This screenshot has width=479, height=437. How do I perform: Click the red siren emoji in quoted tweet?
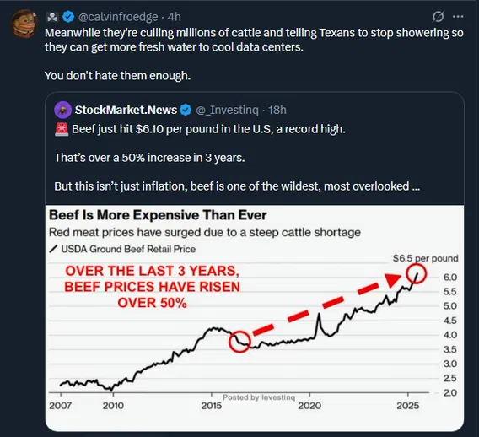pyautogui.click(x=62, y=130)
